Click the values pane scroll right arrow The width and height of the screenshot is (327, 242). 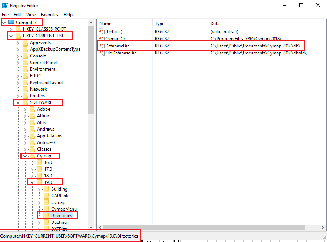tap(323, 227)
